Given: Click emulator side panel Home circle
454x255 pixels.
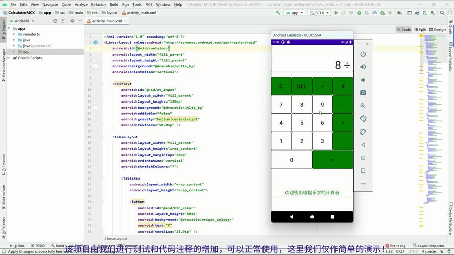Looking at the screenshot, I should (x=363, y=158).
